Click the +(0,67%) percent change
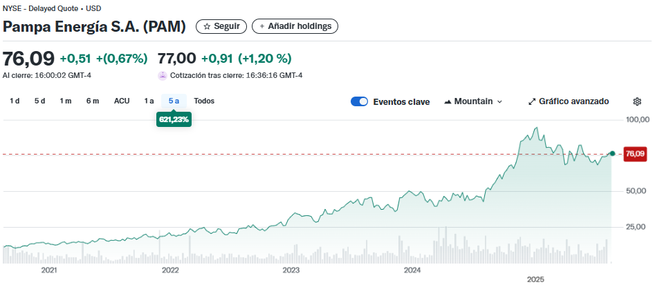 pyautogui.click(x=122, y=59)
